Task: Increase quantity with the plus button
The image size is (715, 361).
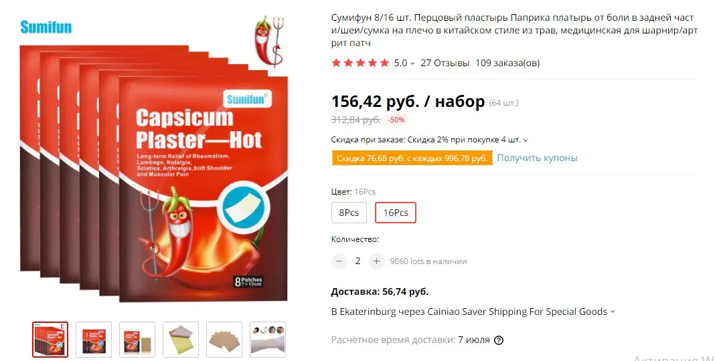Action: (376, 261)
